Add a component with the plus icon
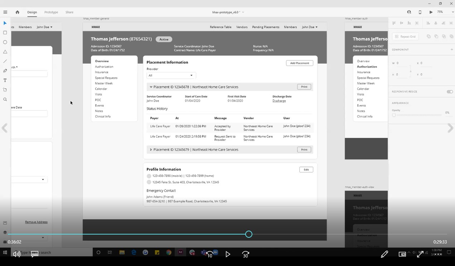The image size is (455, 266). click(x=451, y=50)
